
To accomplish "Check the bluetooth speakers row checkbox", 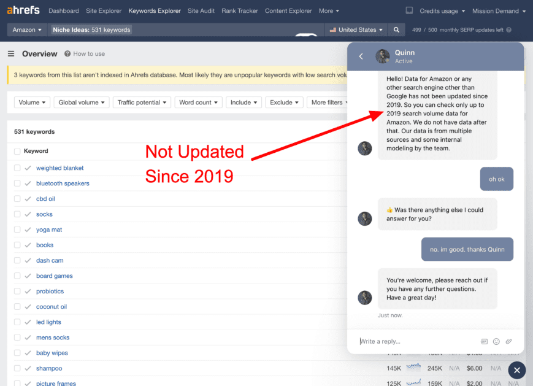I will (x=17, y=183).
